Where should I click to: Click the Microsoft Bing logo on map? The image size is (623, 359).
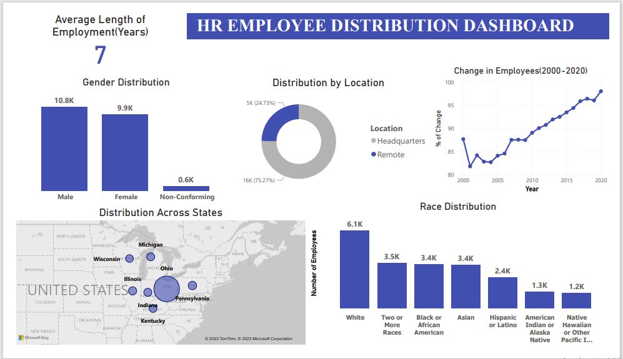pyautogui.click(x=33, y=338)
